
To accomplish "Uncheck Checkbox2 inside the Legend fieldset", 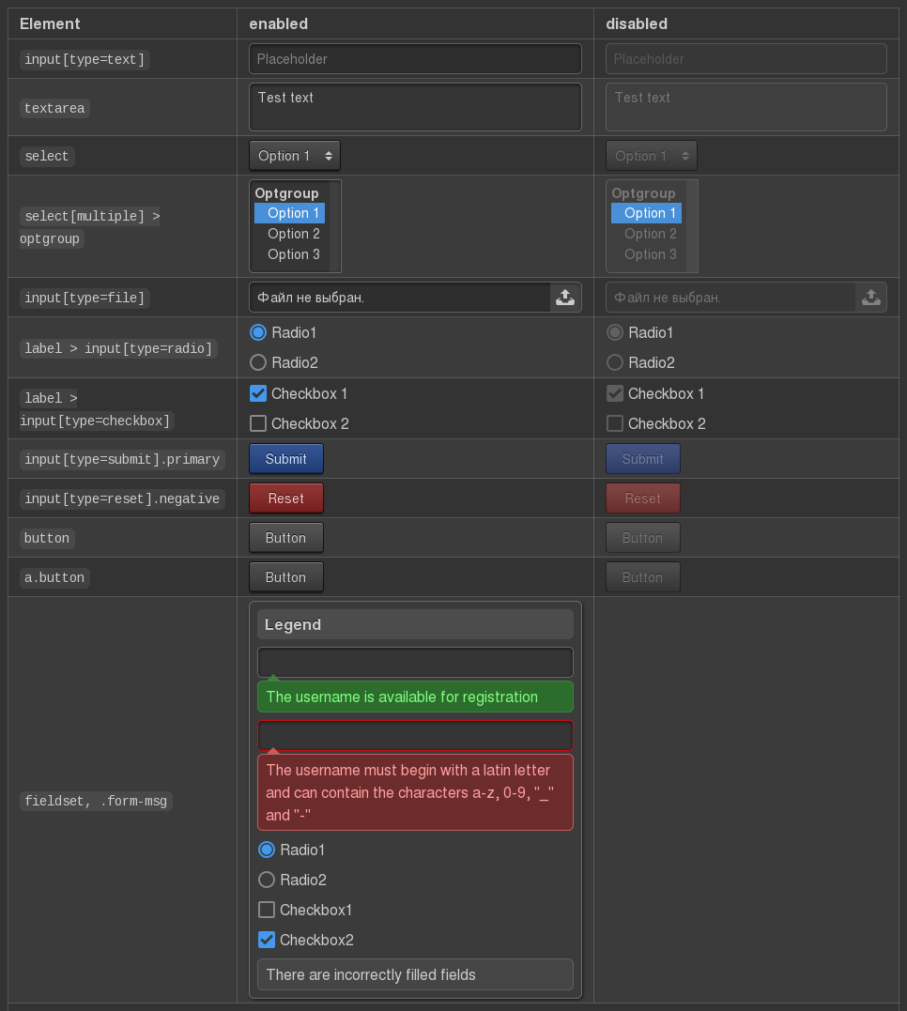I will pos(267,940).
